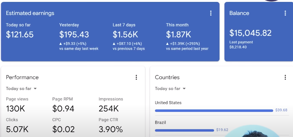Image resolution: width=293 pixels, height=137 pixels.
Task: Click the Performance card heading
Action: tap(22, 77)
